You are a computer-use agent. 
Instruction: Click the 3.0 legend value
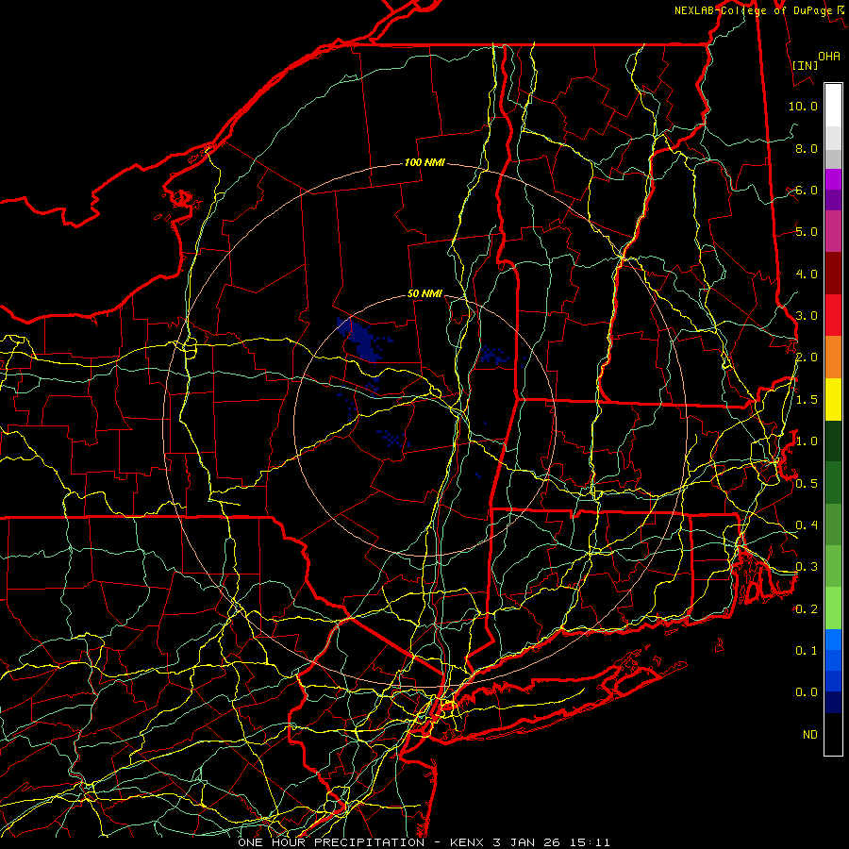[x=807, y=316]
